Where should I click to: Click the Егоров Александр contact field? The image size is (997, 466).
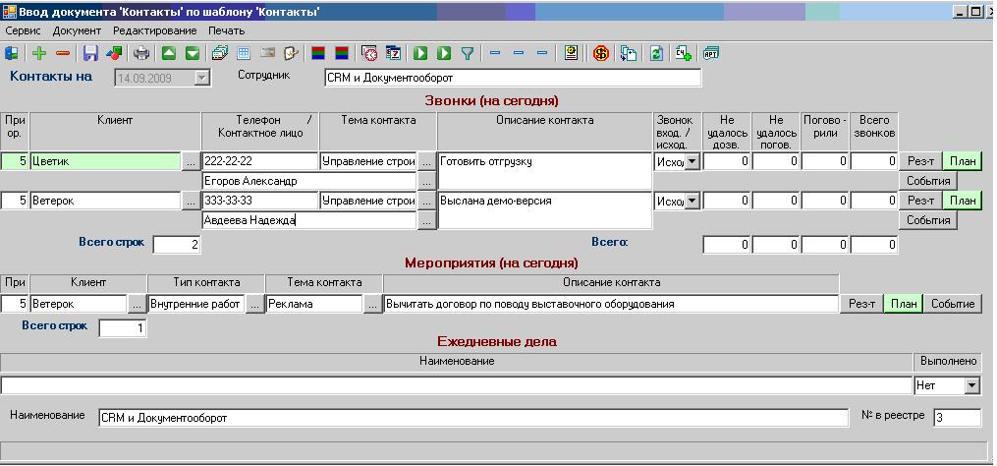tap(309, 182)
